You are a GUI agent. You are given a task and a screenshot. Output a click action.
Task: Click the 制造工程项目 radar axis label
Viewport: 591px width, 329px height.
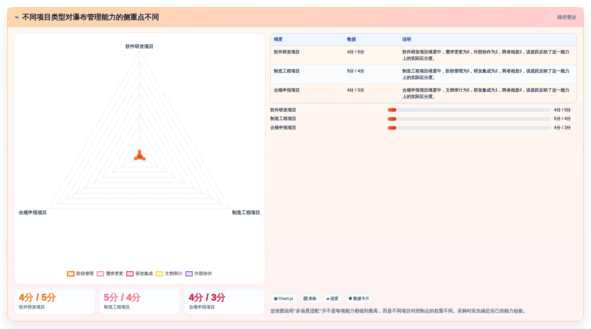tap(246, 213)
